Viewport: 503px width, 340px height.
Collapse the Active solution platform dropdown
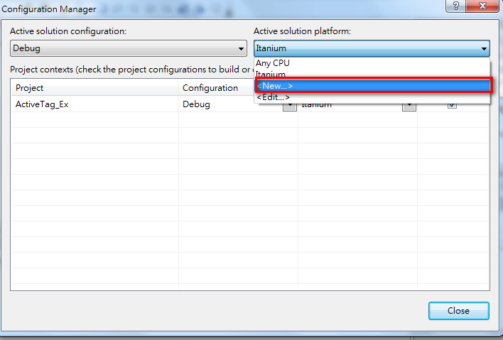pos(484,49)
